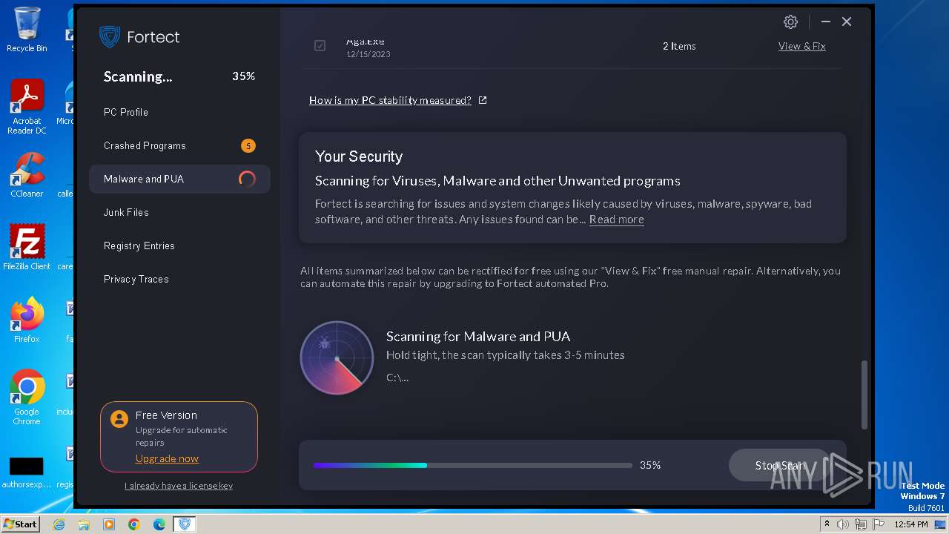
Task: Open Windows Media Player in taskbar
Action: tap(109, 524)
